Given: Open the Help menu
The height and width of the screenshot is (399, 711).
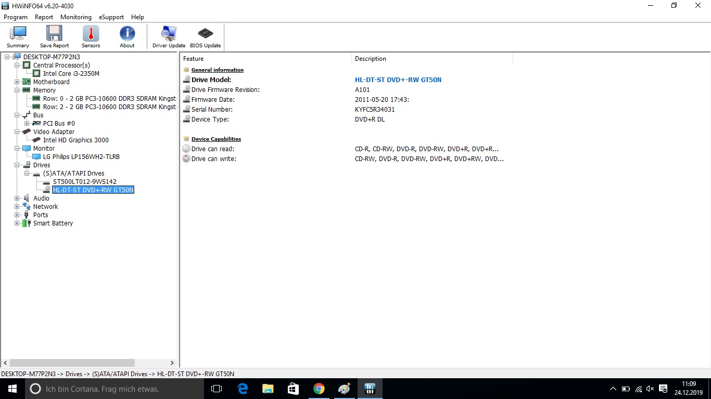Looking at the screenshot, I should 137,17.
